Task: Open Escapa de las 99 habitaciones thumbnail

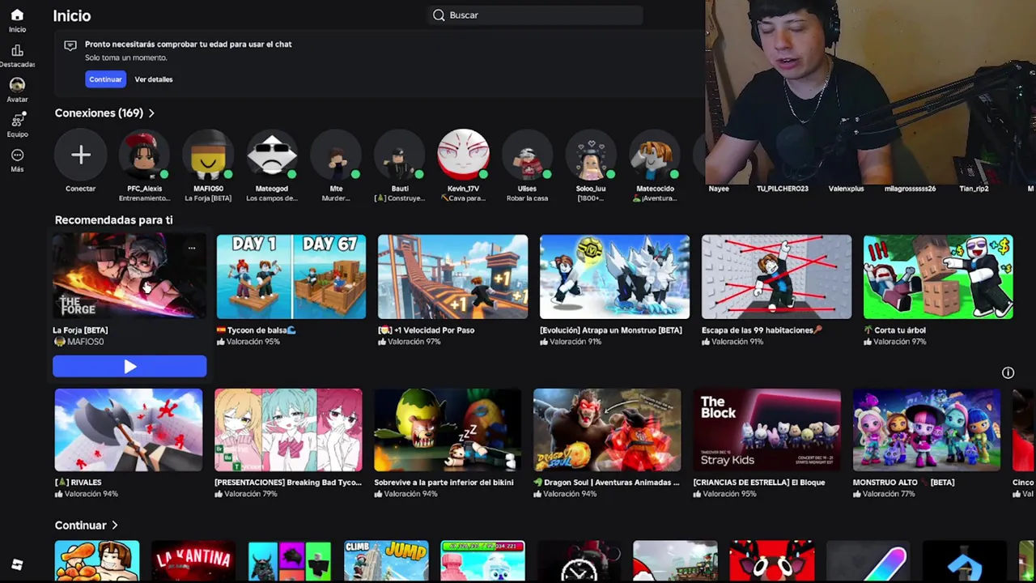Action: coord(776,277)
